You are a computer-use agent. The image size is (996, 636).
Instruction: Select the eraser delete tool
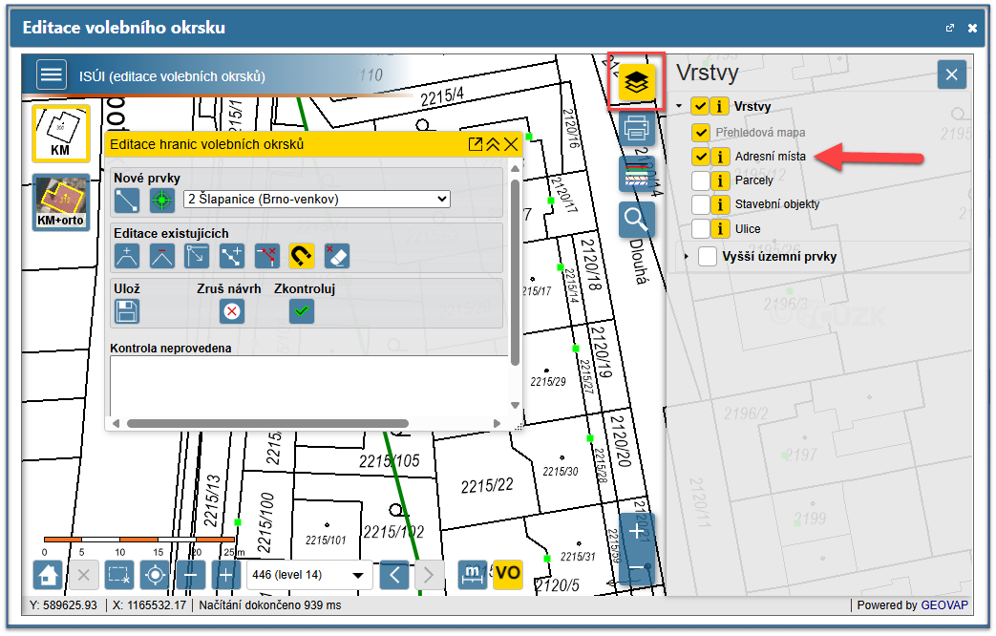[337, 256]
